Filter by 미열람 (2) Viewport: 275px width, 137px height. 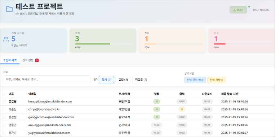(x=141, y=80)
